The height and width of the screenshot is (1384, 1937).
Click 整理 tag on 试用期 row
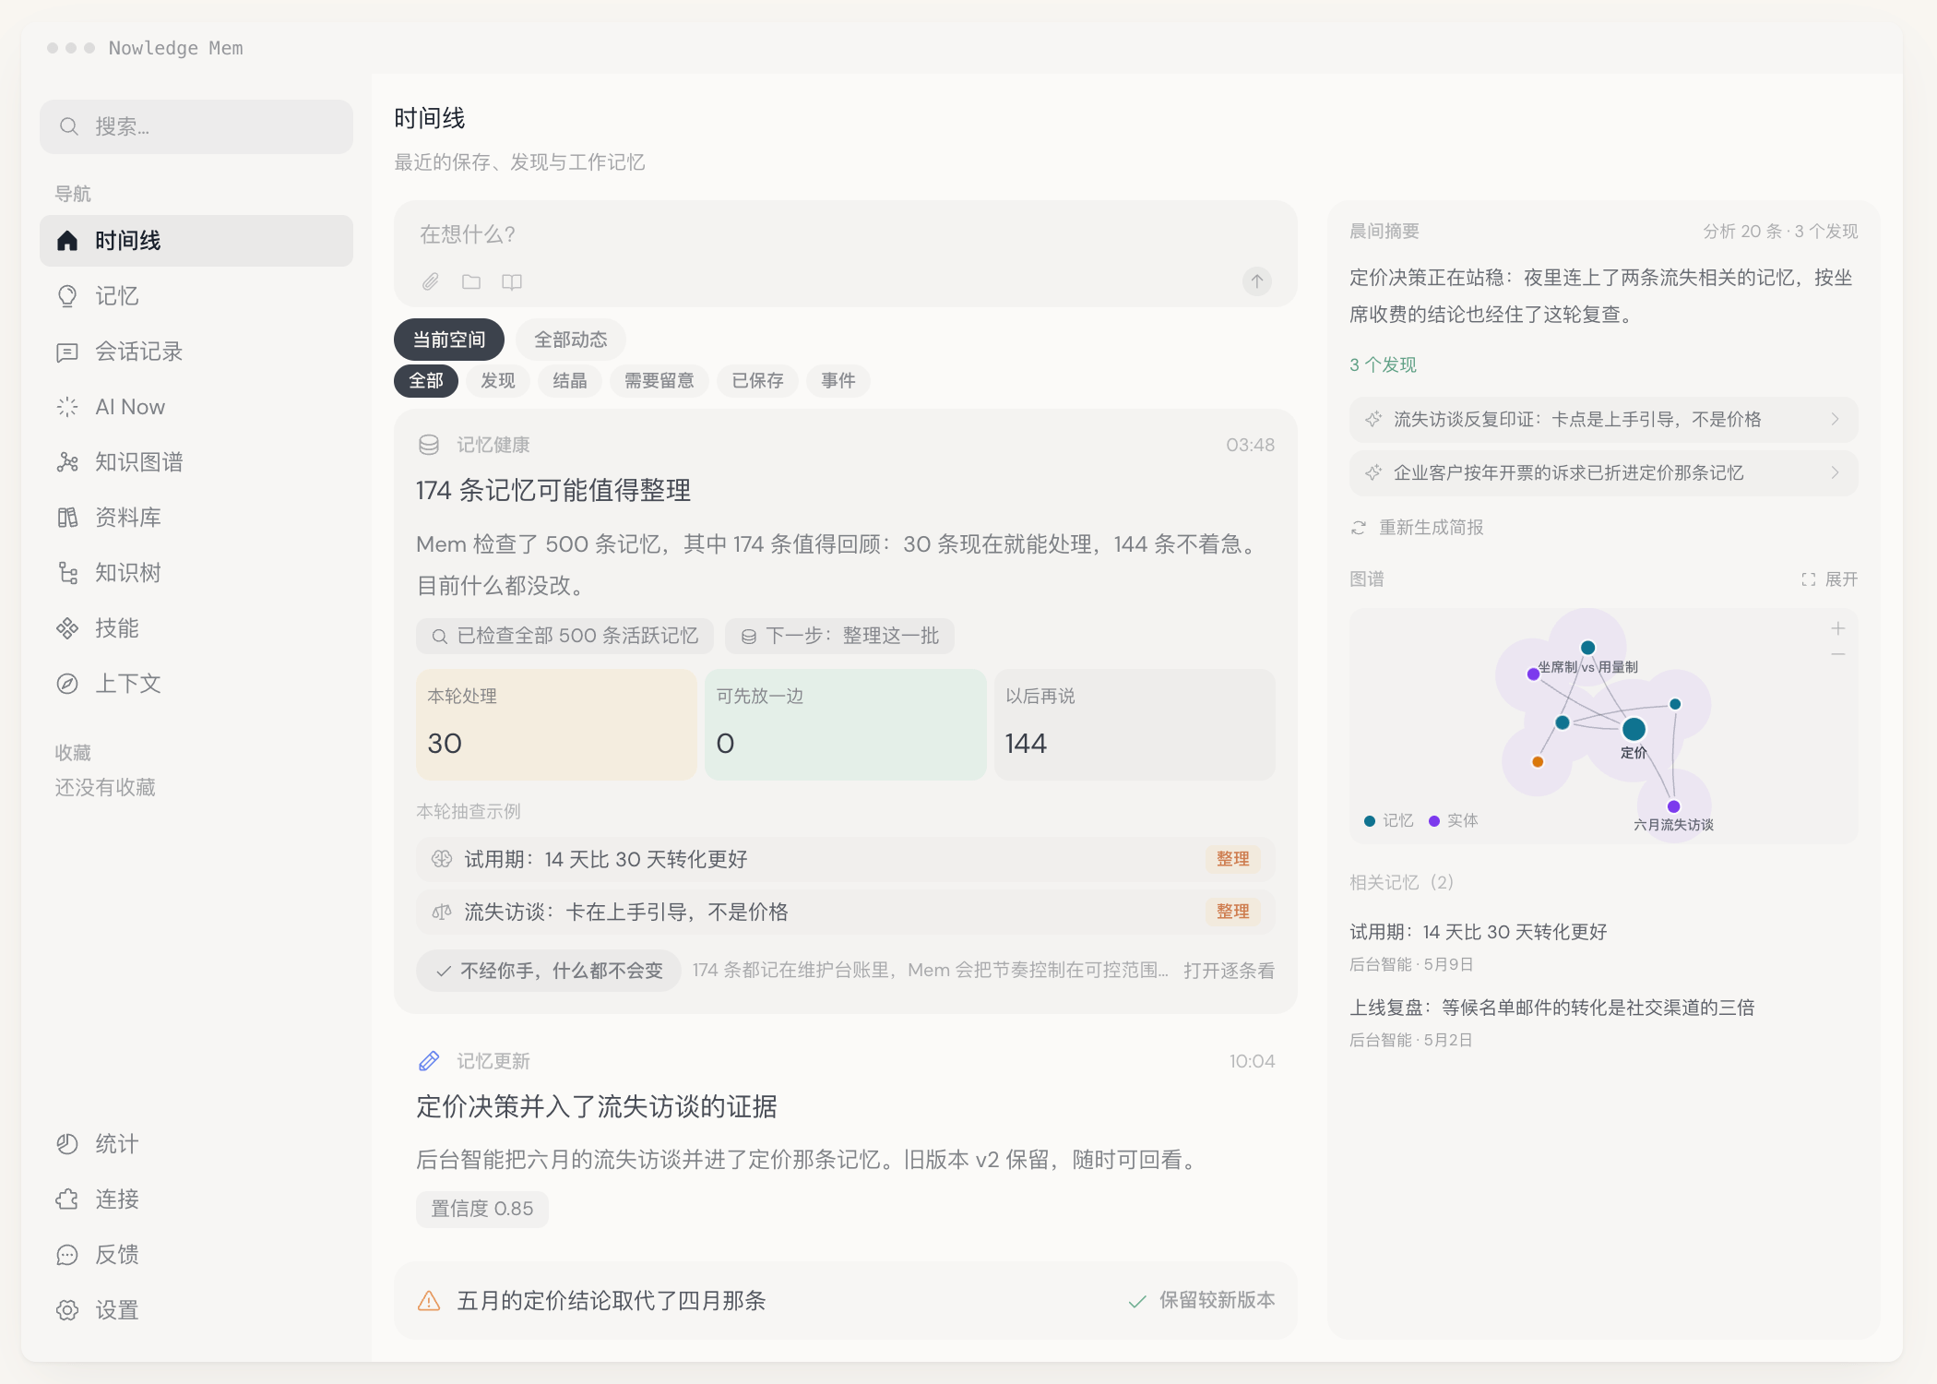(1233, 859)
